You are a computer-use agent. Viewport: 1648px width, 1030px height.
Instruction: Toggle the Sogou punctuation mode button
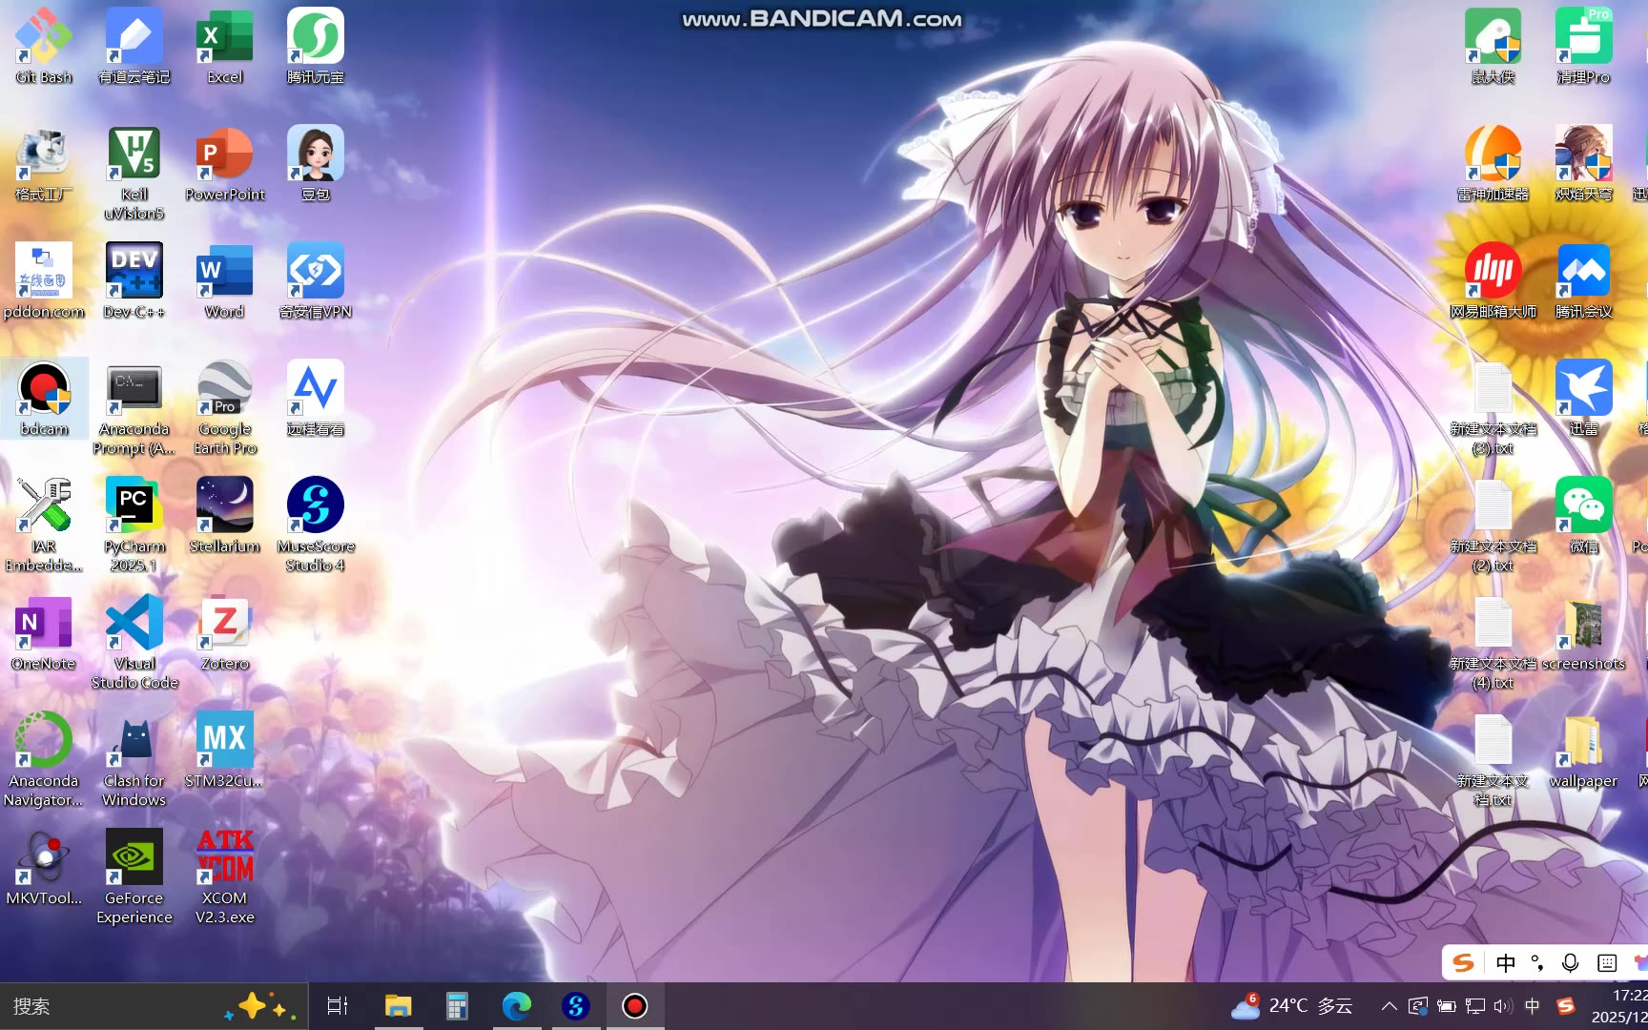point(1537,963)
